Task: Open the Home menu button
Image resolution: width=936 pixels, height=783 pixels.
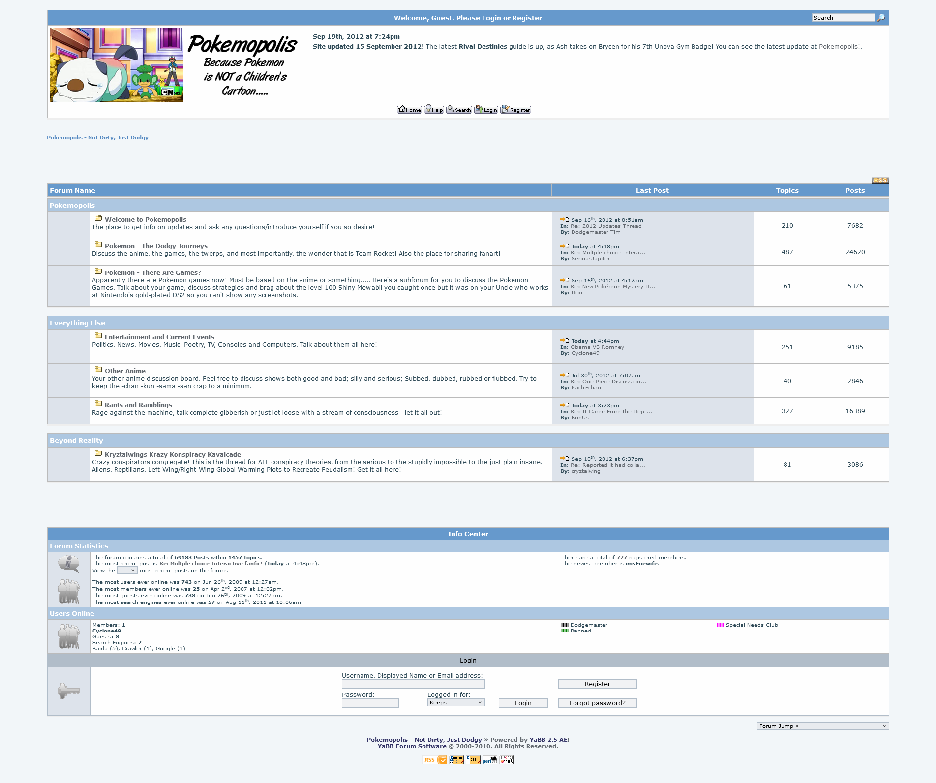Action: (409, 109)
